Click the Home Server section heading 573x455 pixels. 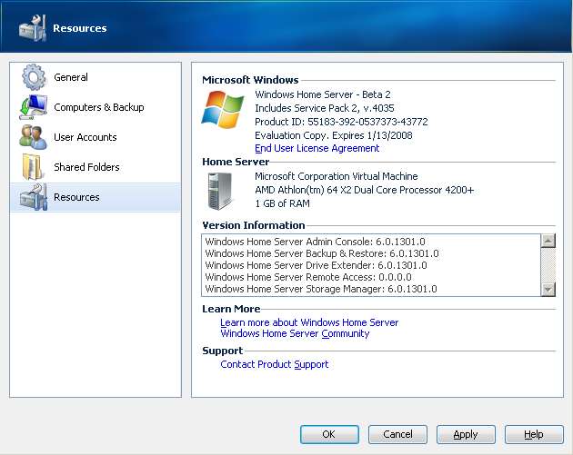(x=236, y=162)
